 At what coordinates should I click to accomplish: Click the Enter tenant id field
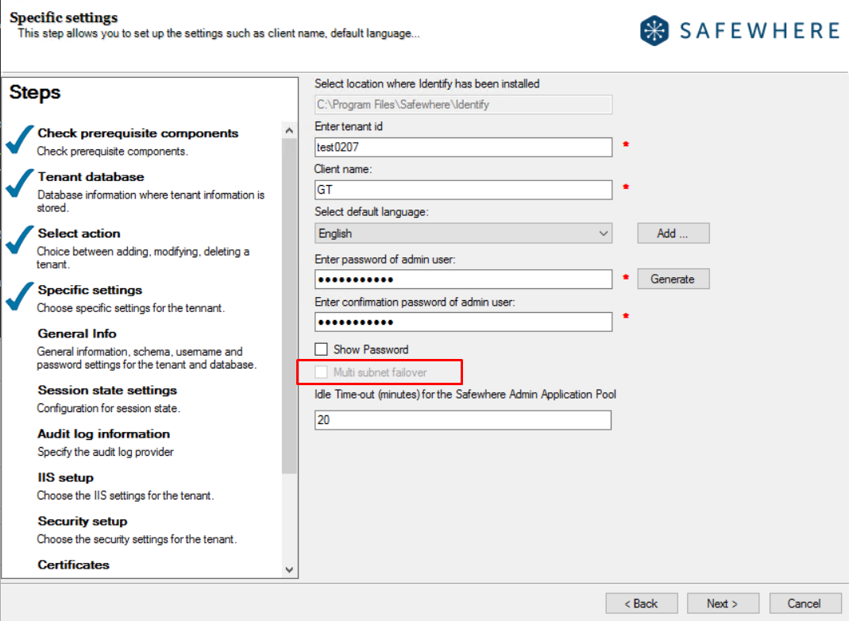(x=463, y=147)
